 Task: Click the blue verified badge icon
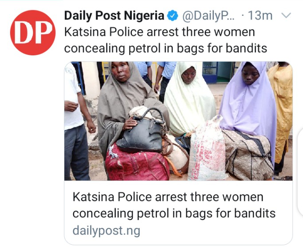173,16
